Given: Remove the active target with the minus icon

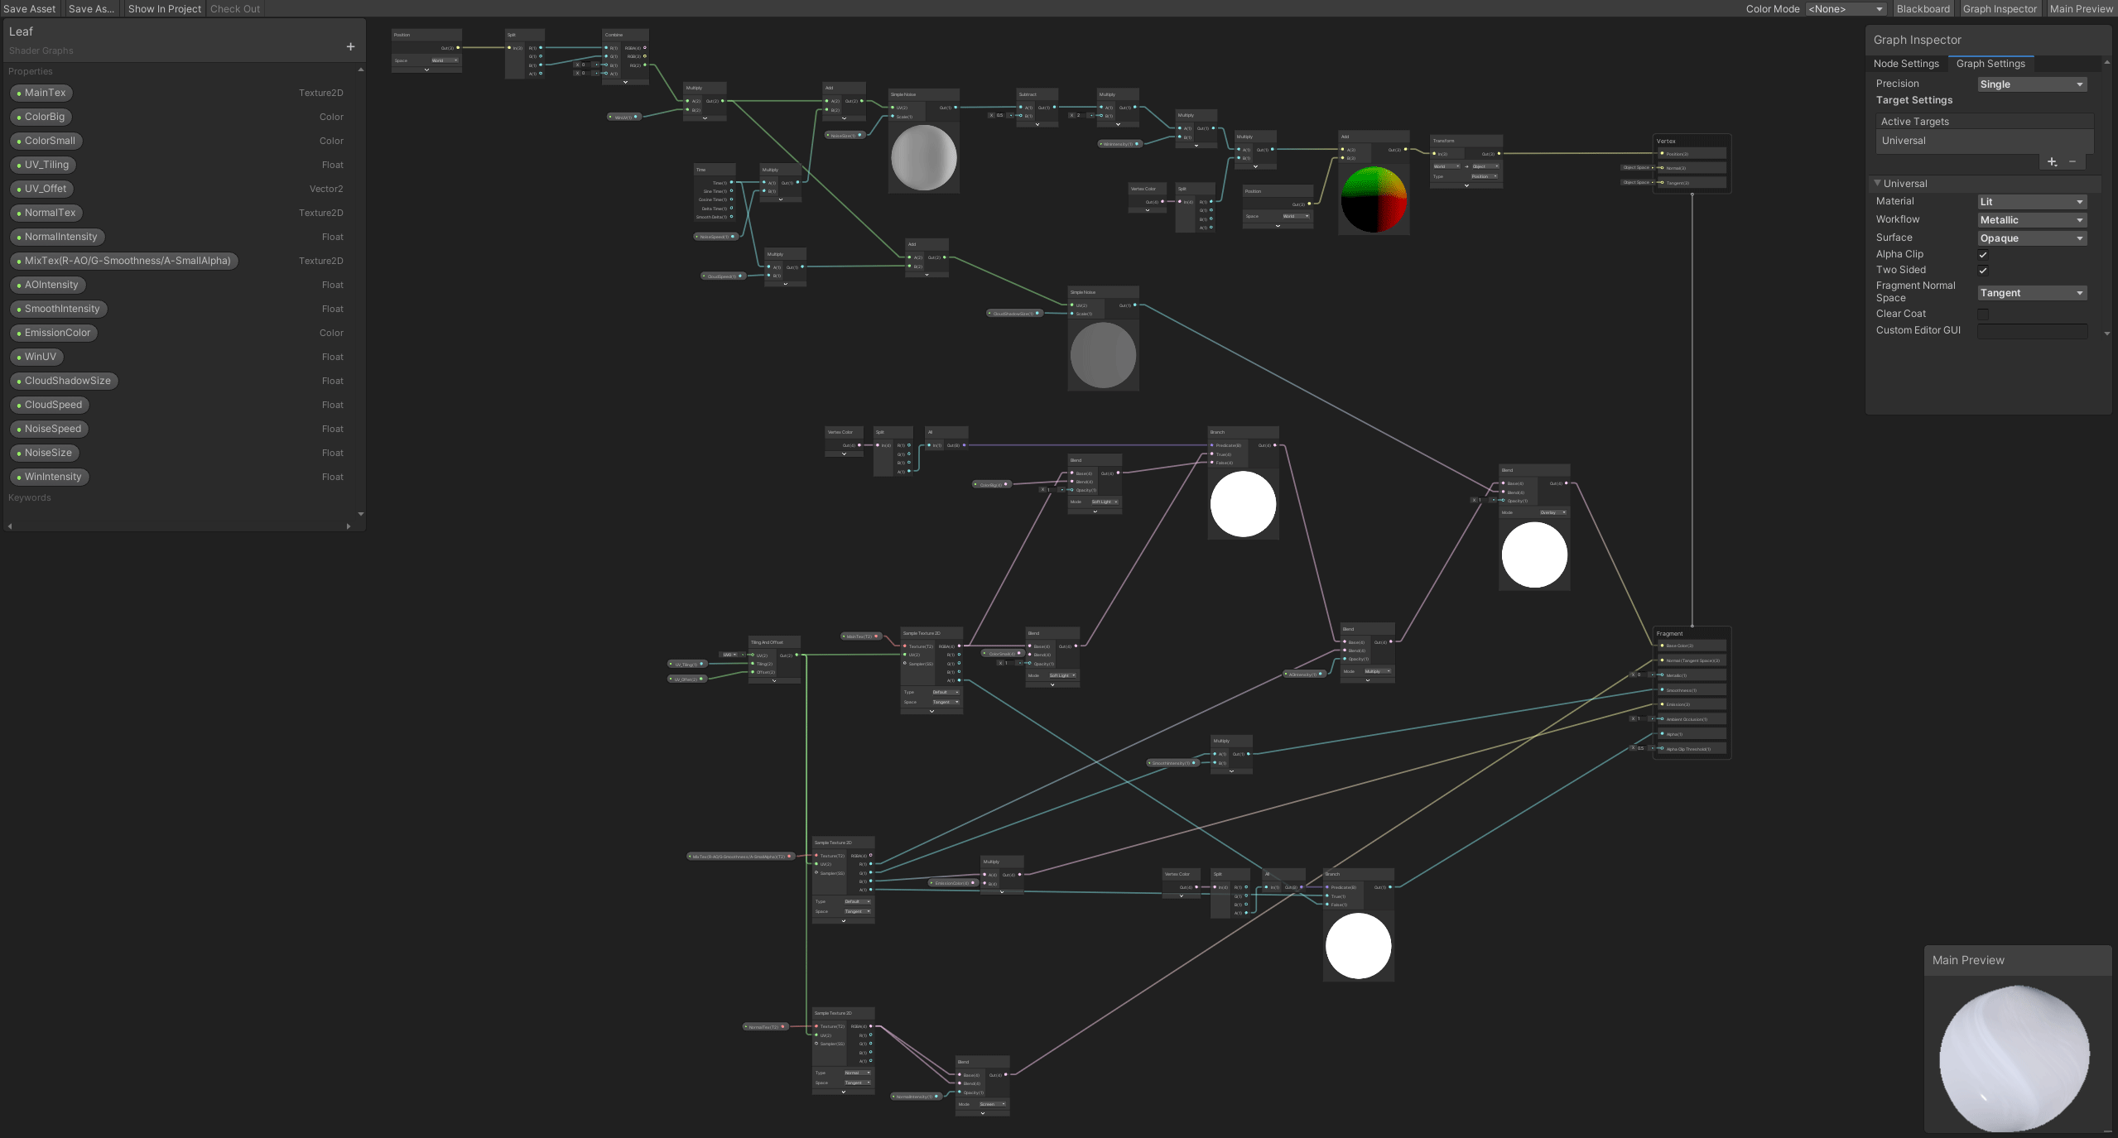Looking at the screenshot, I should pyautogui.click(x=2072, y=161).
